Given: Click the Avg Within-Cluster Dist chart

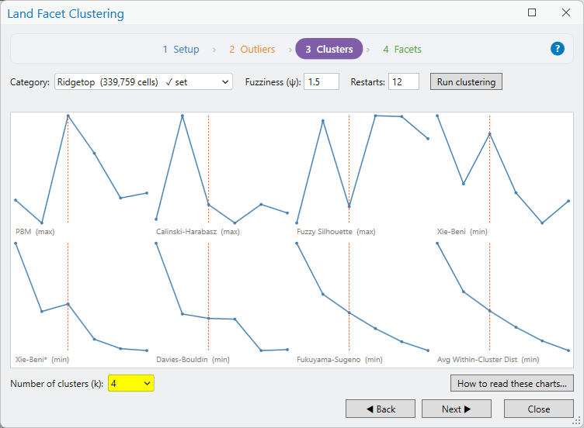Looking at the screenshot, I should coord(502,302).
